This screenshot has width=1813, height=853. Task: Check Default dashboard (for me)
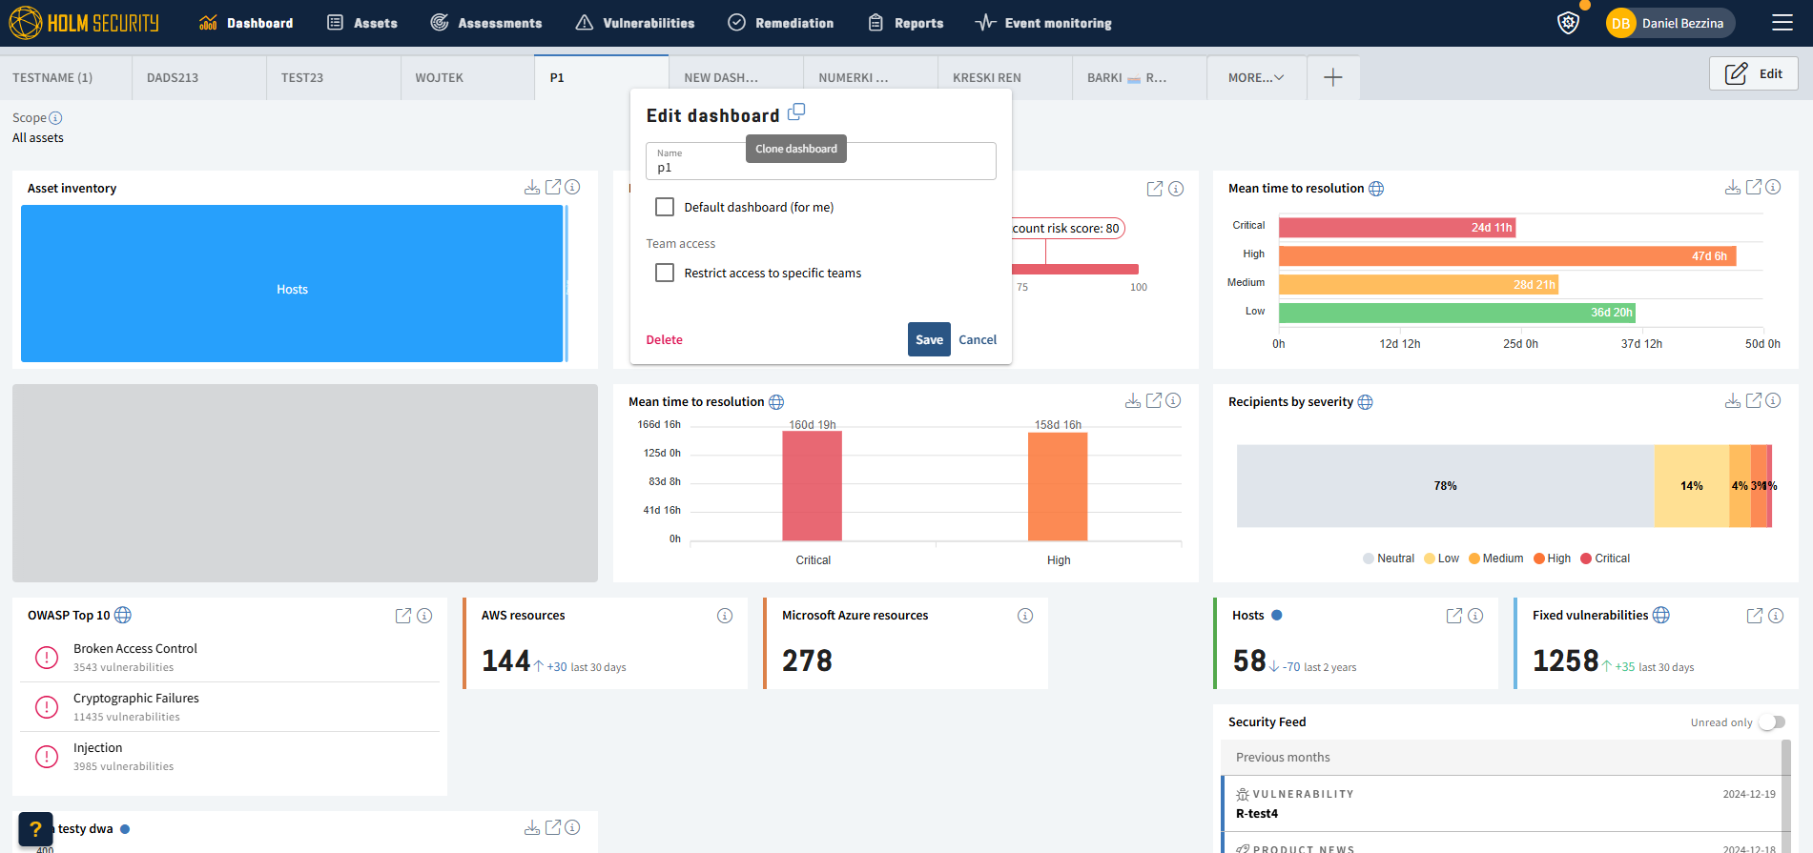point(665,207)
